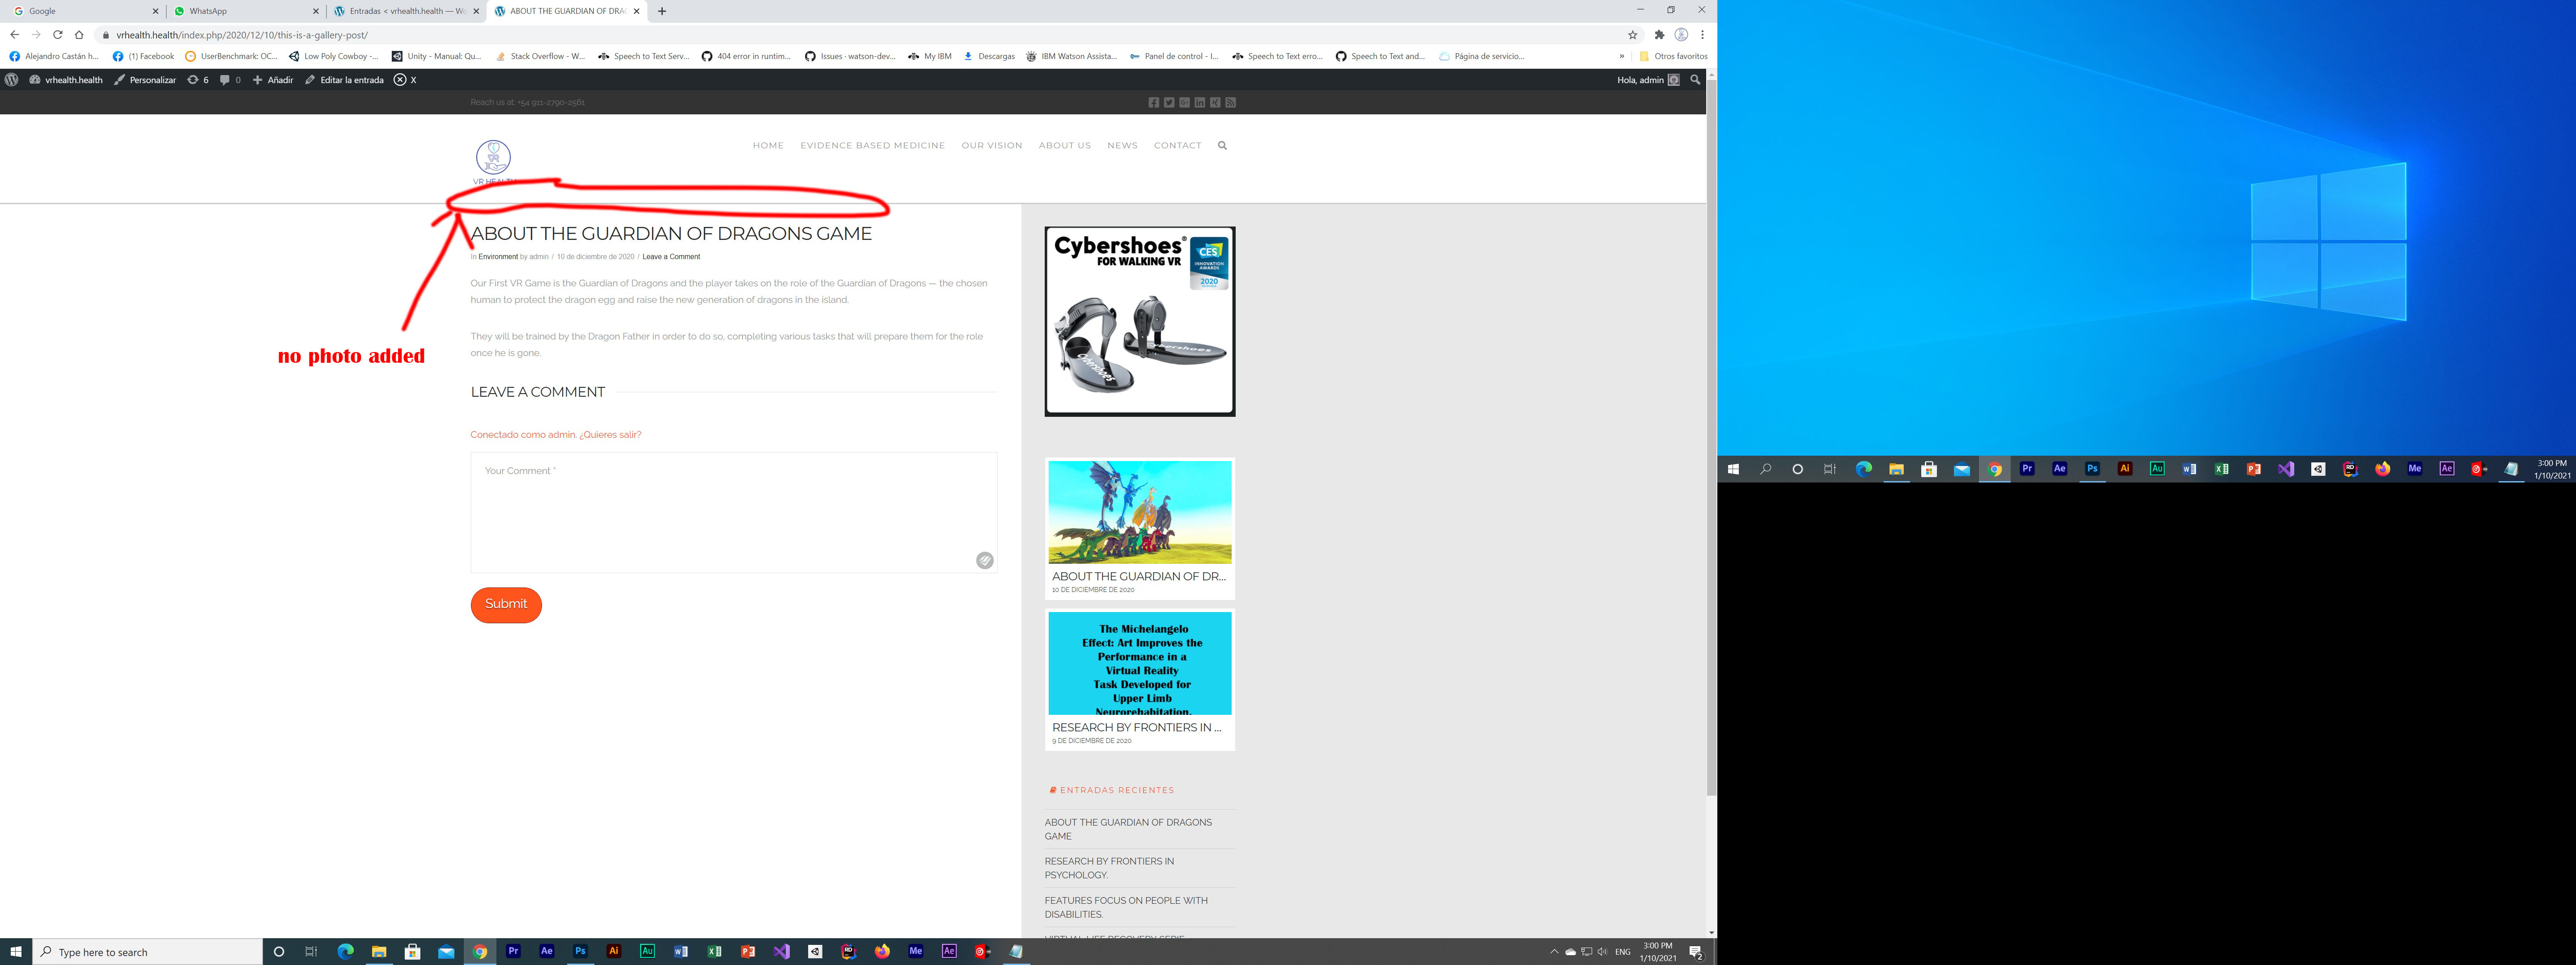Open the Personalizar customizer link
The width and height of the screenshot is (2576, 965).
pyautogui.click(x=145, y=80)
